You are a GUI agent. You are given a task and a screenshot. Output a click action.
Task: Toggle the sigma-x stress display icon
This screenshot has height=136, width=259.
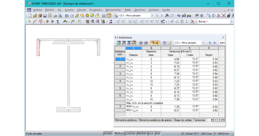pos(142,21)
